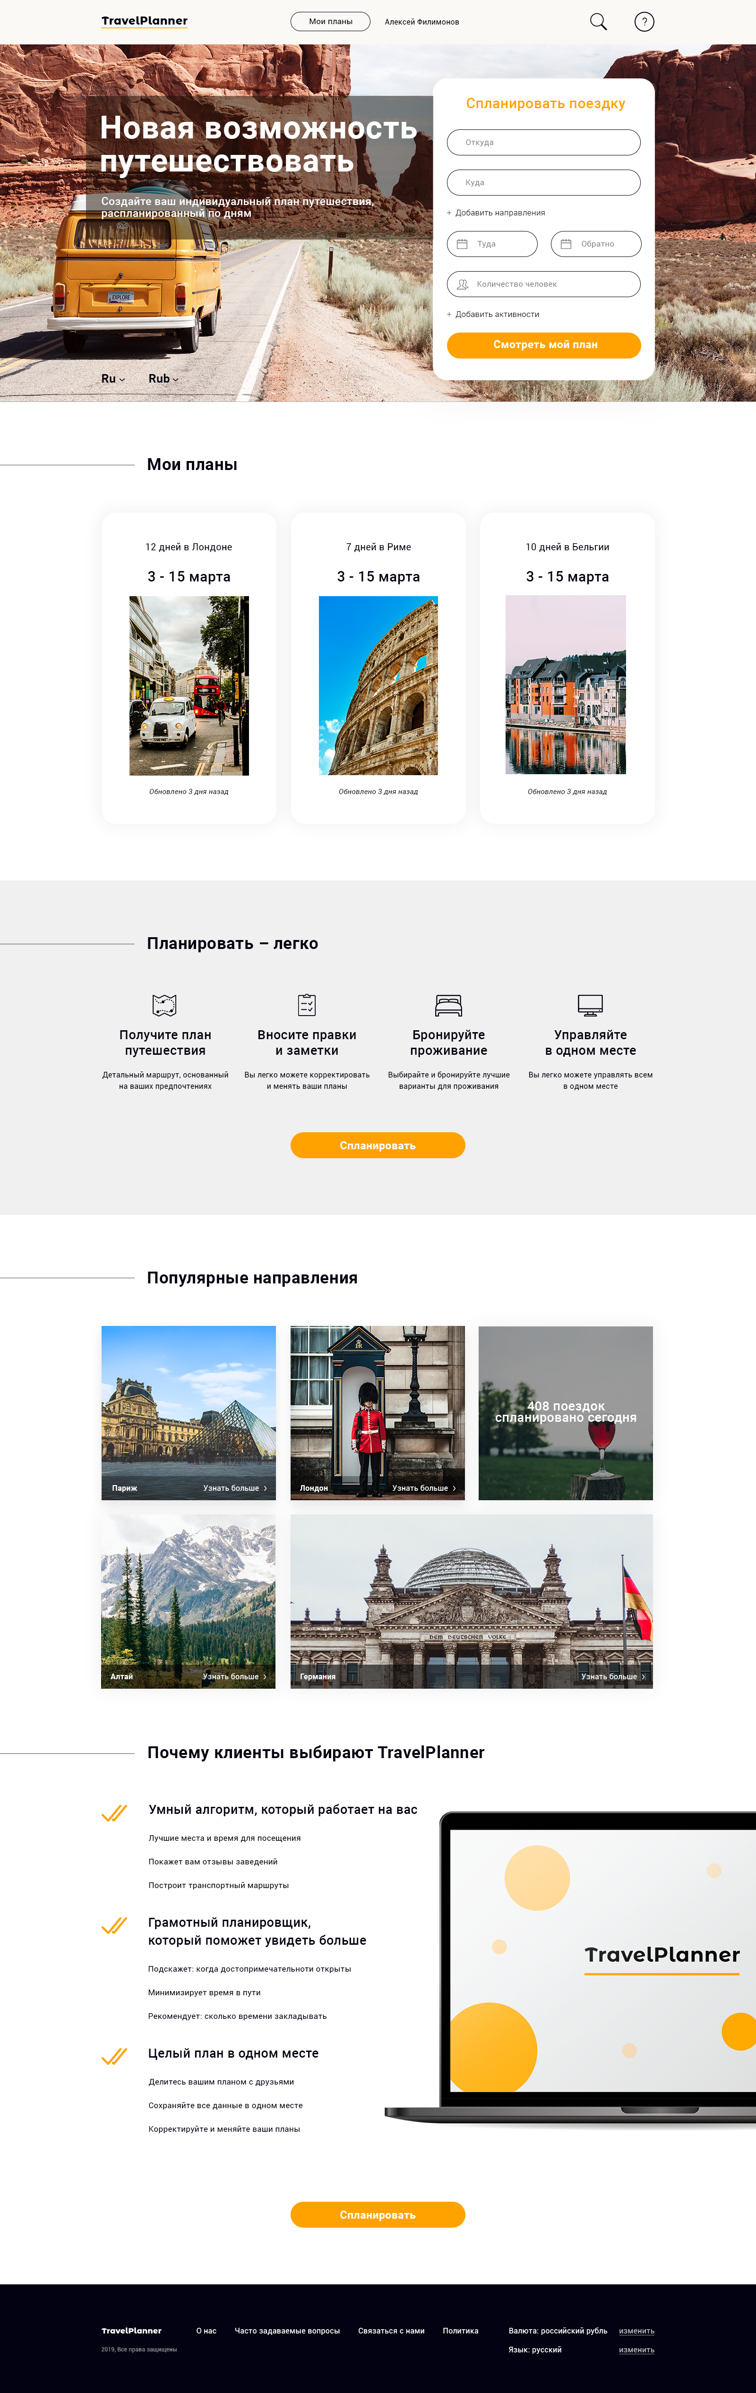The height and width of the screenshot is (2393, 756).
Task: Click the Бронируйте проживание heading
Action: 448,1043
